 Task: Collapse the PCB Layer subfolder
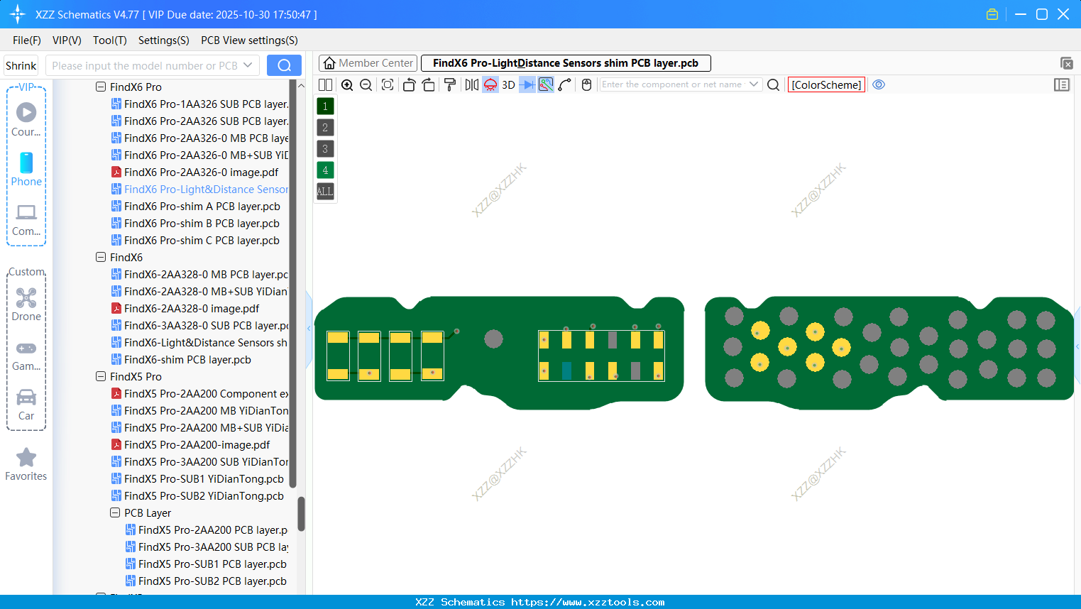coord(115,512)
